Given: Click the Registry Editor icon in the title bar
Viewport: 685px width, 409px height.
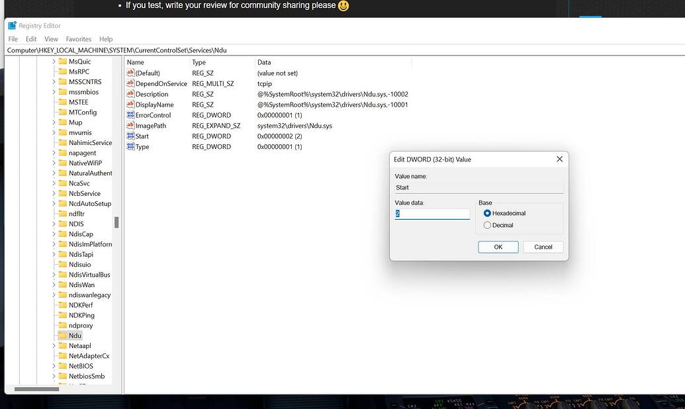Looking at the screenshot, I should coord(11,25).
